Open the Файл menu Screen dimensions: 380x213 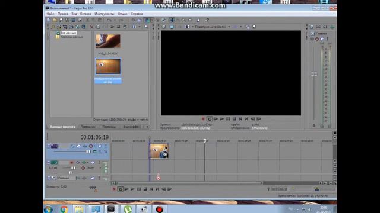(50, 14)
